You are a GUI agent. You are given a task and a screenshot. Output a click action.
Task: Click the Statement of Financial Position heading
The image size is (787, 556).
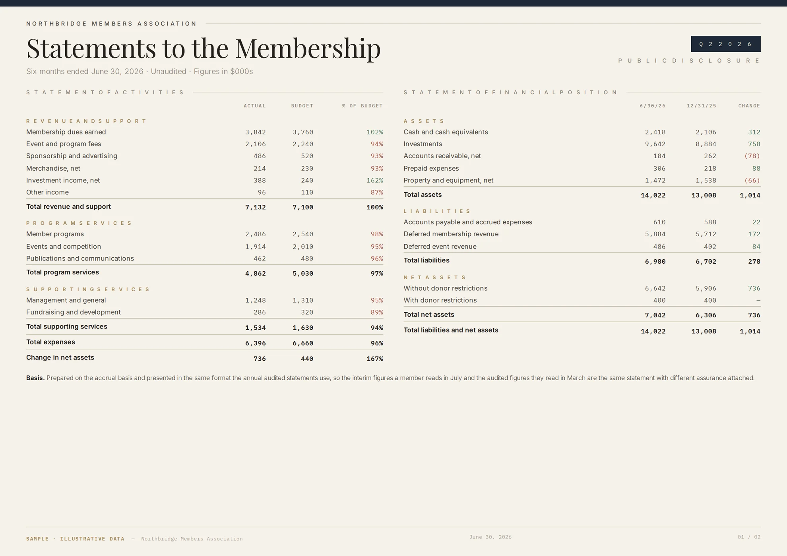coord(511,92)
